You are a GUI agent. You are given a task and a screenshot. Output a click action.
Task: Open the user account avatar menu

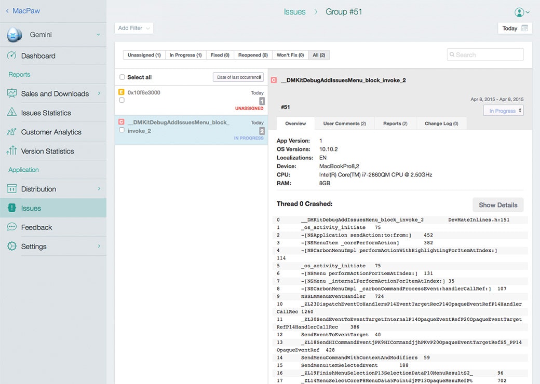[x=522, y=12]
